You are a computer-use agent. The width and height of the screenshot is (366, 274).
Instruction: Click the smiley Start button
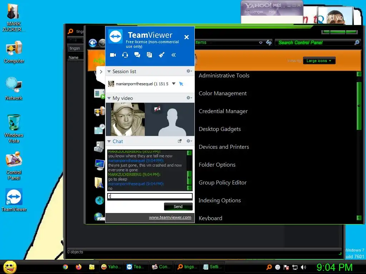tap(10, 267)
